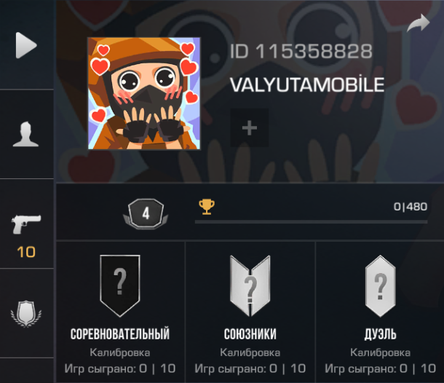Click the share arrow icon
444x383 pixels.
coord(419,23)
